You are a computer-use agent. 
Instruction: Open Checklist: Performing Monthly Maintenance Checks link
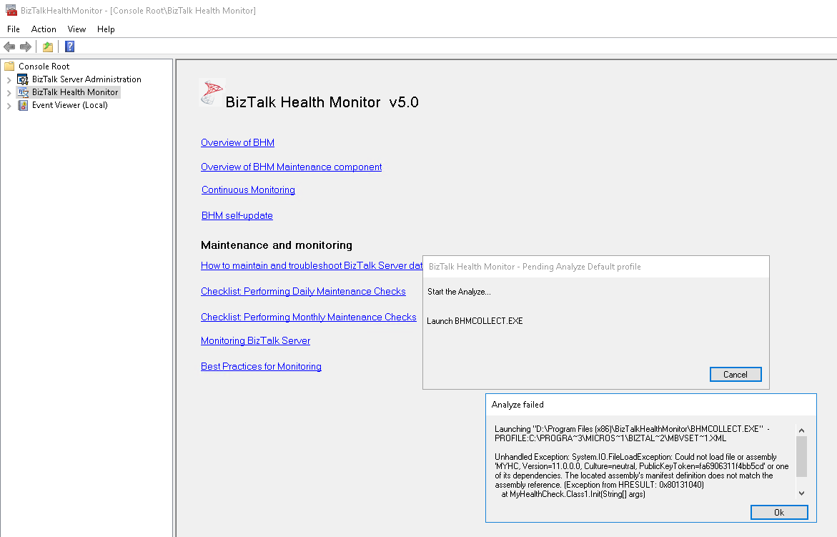309,317
